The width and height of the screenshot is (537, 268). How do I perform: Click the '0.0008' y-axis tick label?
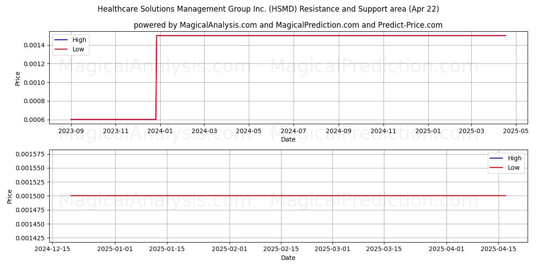click(x=34, y=101)
